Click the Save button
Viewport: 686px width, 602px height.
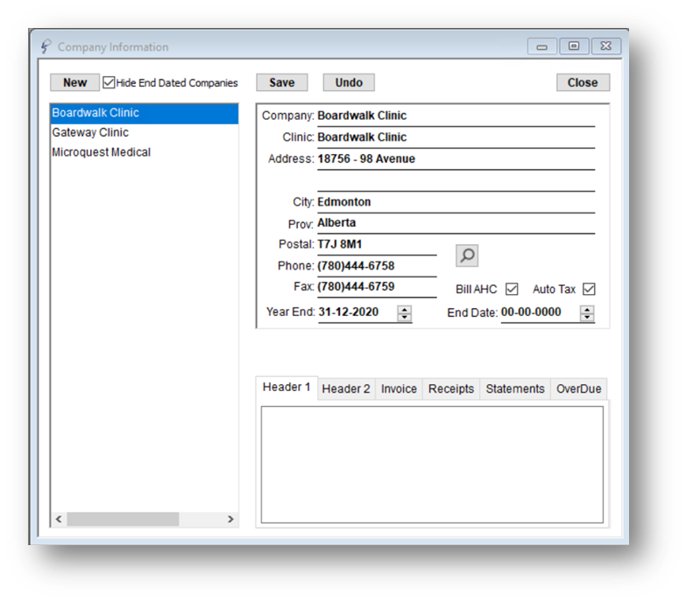(282, 82)
